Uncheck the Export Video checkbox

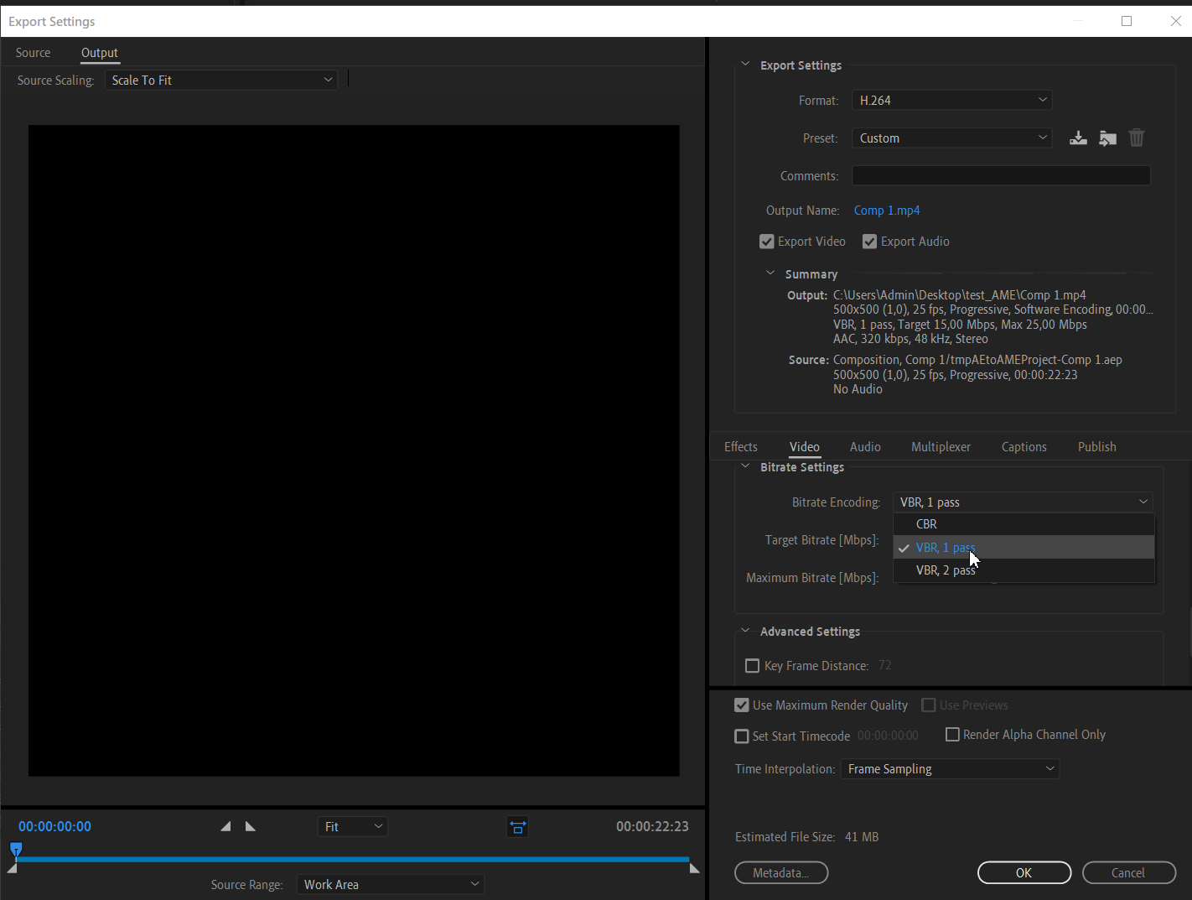click(x=766, y=242)
